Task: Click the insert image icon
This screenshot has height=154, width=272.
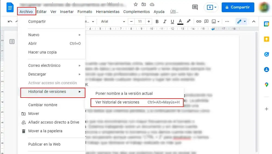Action: (x=214, y=21)
